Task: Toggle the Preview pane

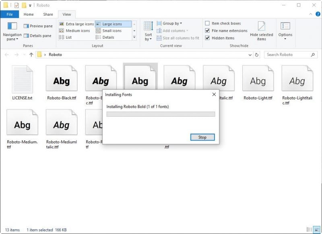Action: point(38,26)
